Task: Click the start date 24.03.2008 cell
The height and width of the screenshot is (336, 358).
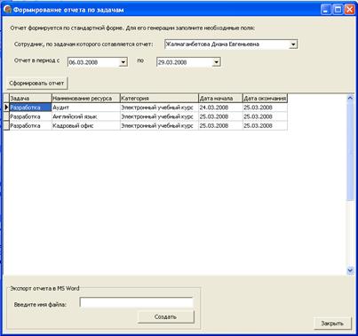Action: (220, 108)
